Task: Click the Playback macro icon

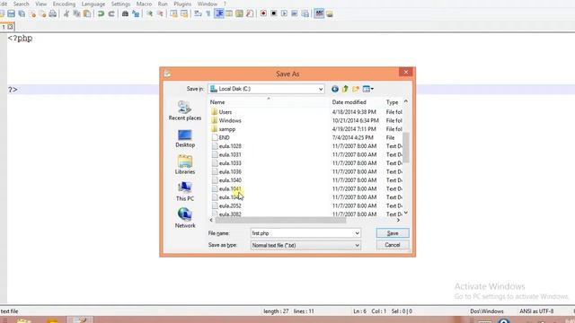Action: click(x=284, y=13)
